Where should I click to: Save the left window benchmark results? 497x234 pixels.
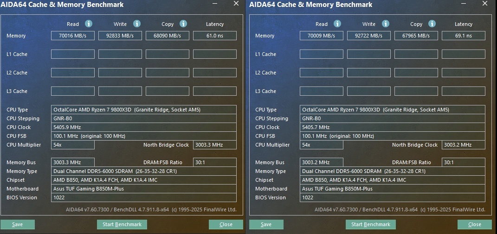[18, 224]
